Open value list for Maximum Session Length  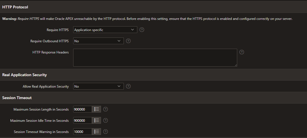(97, 109)
